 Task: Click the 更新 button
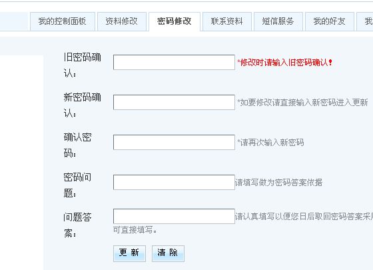click(x=129, y=253)
